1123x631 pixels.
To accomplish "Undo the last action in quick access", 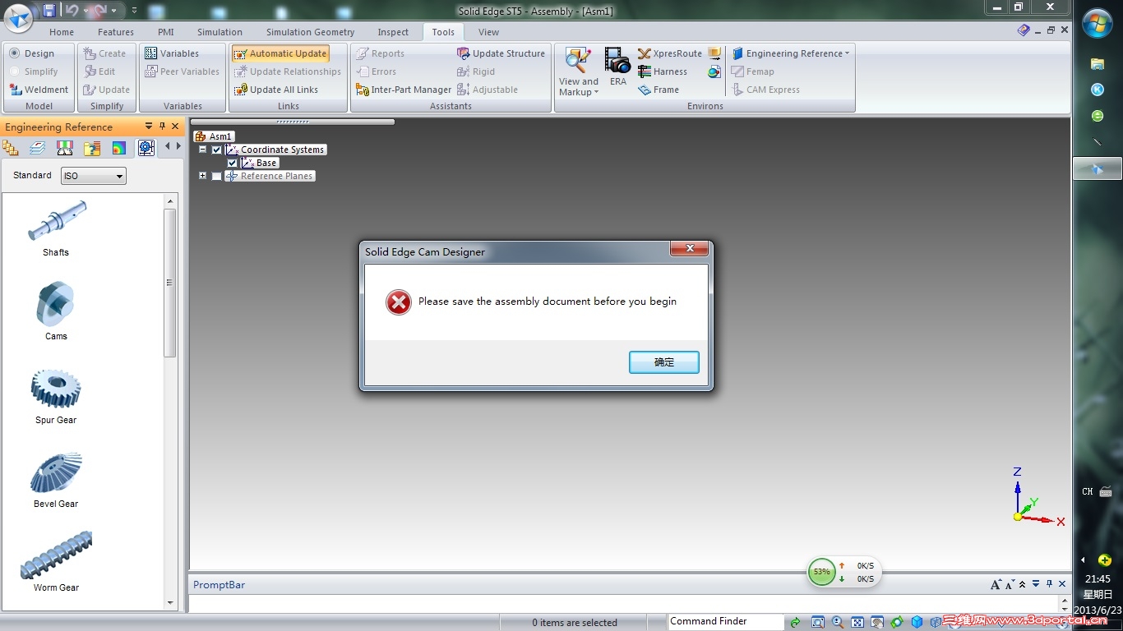I will [72, 11].
